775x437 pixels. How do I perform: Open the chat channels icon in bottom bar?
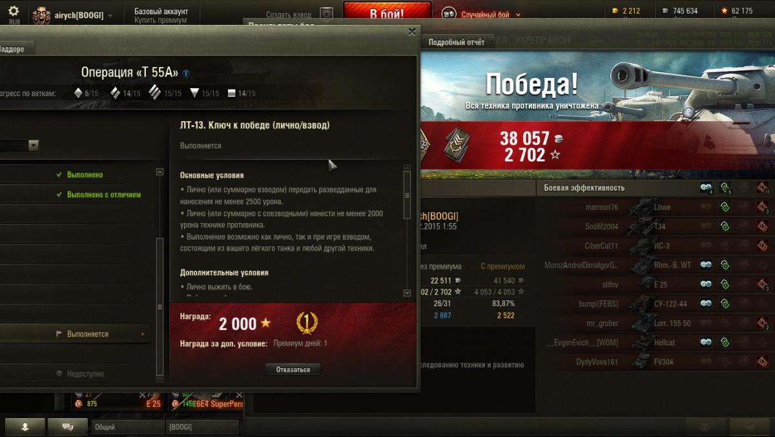[x=67, y=427]
